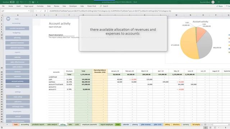Open the Review ribbon tab
The height and width of the screenshot is (129, 230).
coord(56,6)
